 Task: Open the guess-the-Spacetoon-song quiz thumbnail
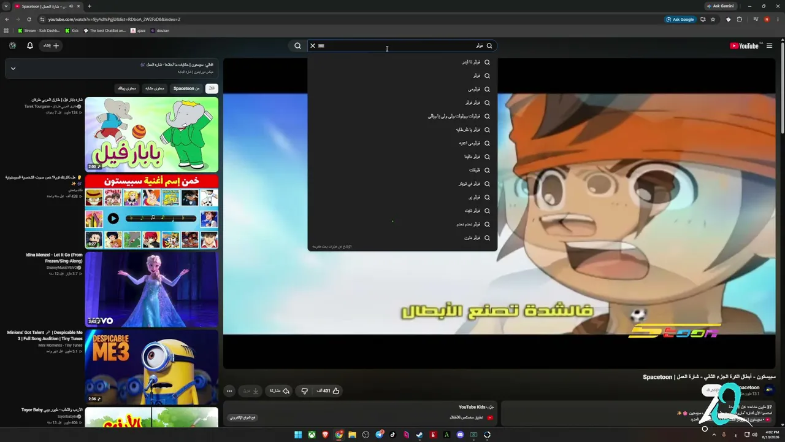point(151,212)
